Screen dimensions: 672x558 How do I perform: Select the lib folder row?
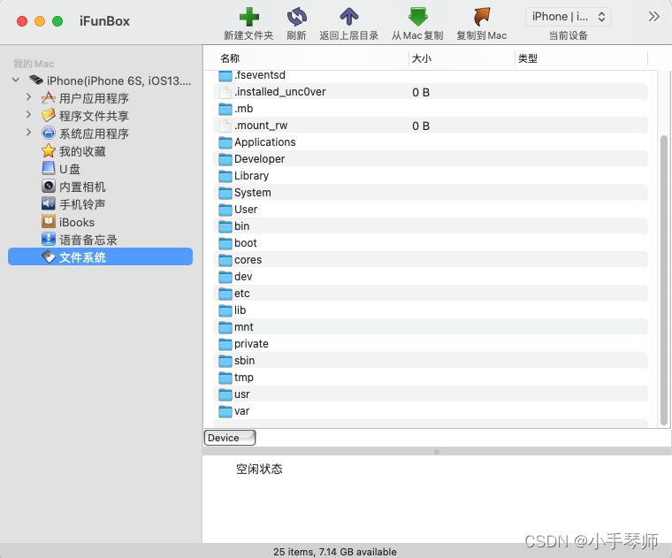click(431, 310)
